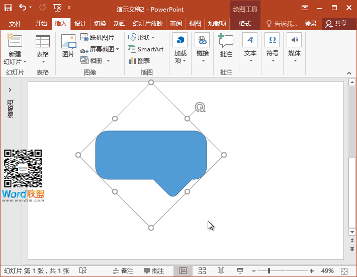Click the Save icon in quick access toolbar
Image resolution: width=357 pixels, height=277 pixels.
click(x=8, y=8)
